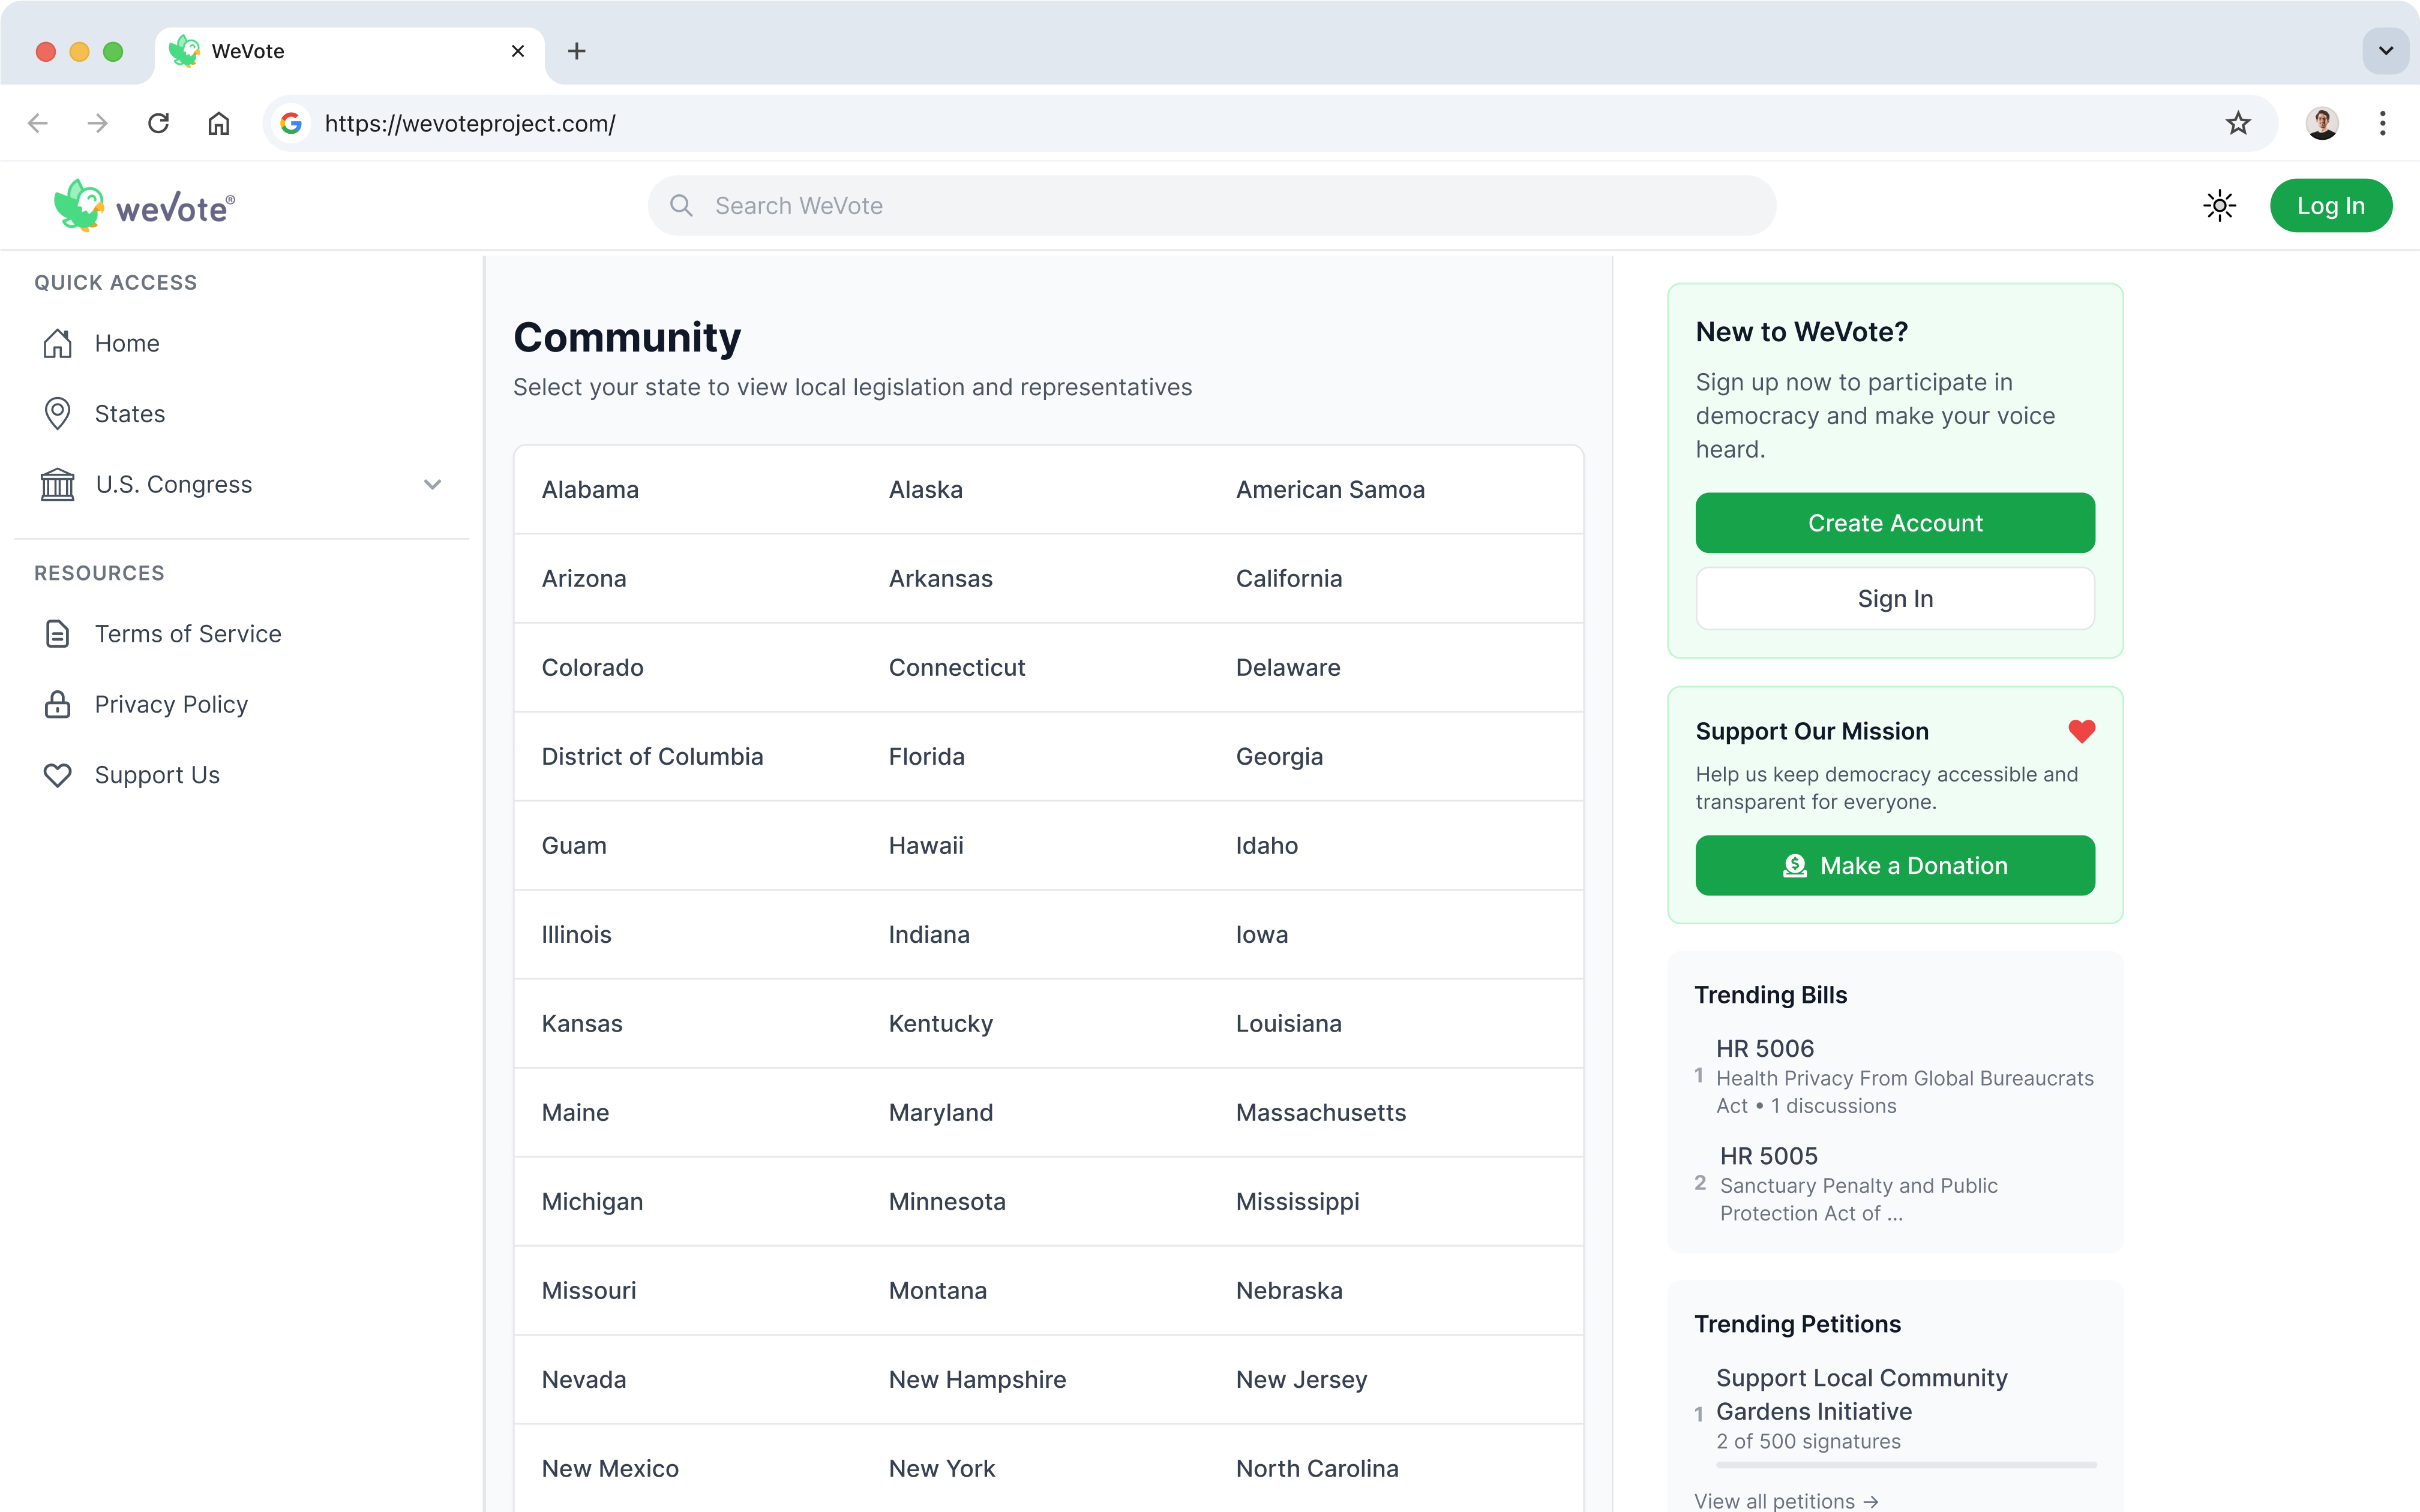Bookmark page with the star icon
Viewport: 2420px width, 1512px height.
tap(2238, 123)
